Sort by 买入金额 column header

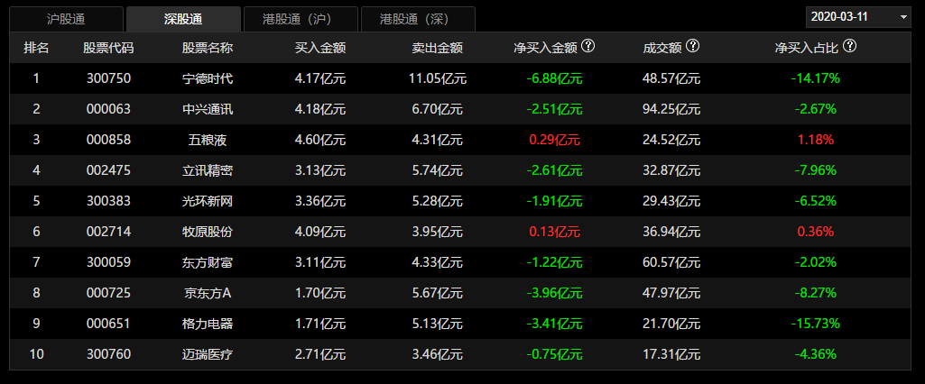[x=320, y=48]
